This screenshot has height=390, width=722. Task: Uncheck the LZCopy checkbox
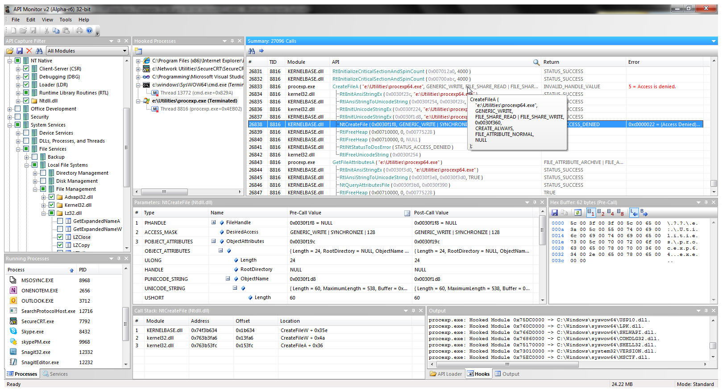tap(60, 245)
